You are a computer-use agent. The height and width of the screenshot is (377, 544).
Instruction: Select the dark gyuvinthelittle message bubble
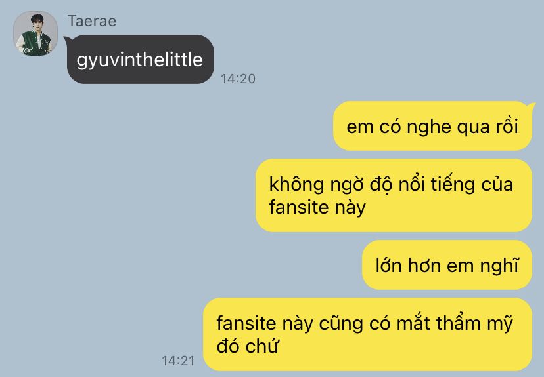click(x=140, y=59)
